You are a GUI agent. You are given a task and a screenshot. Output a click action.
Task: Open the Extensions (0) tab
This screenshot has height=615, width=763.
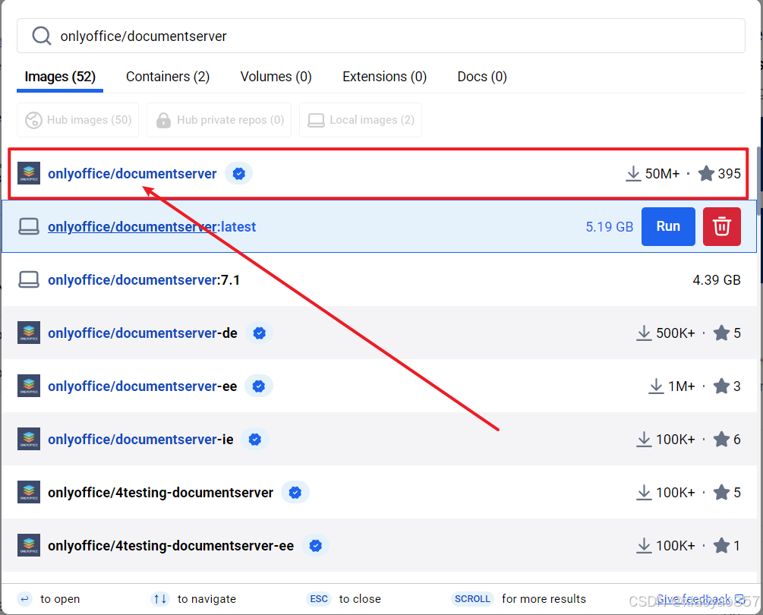(x=384, y=77)
